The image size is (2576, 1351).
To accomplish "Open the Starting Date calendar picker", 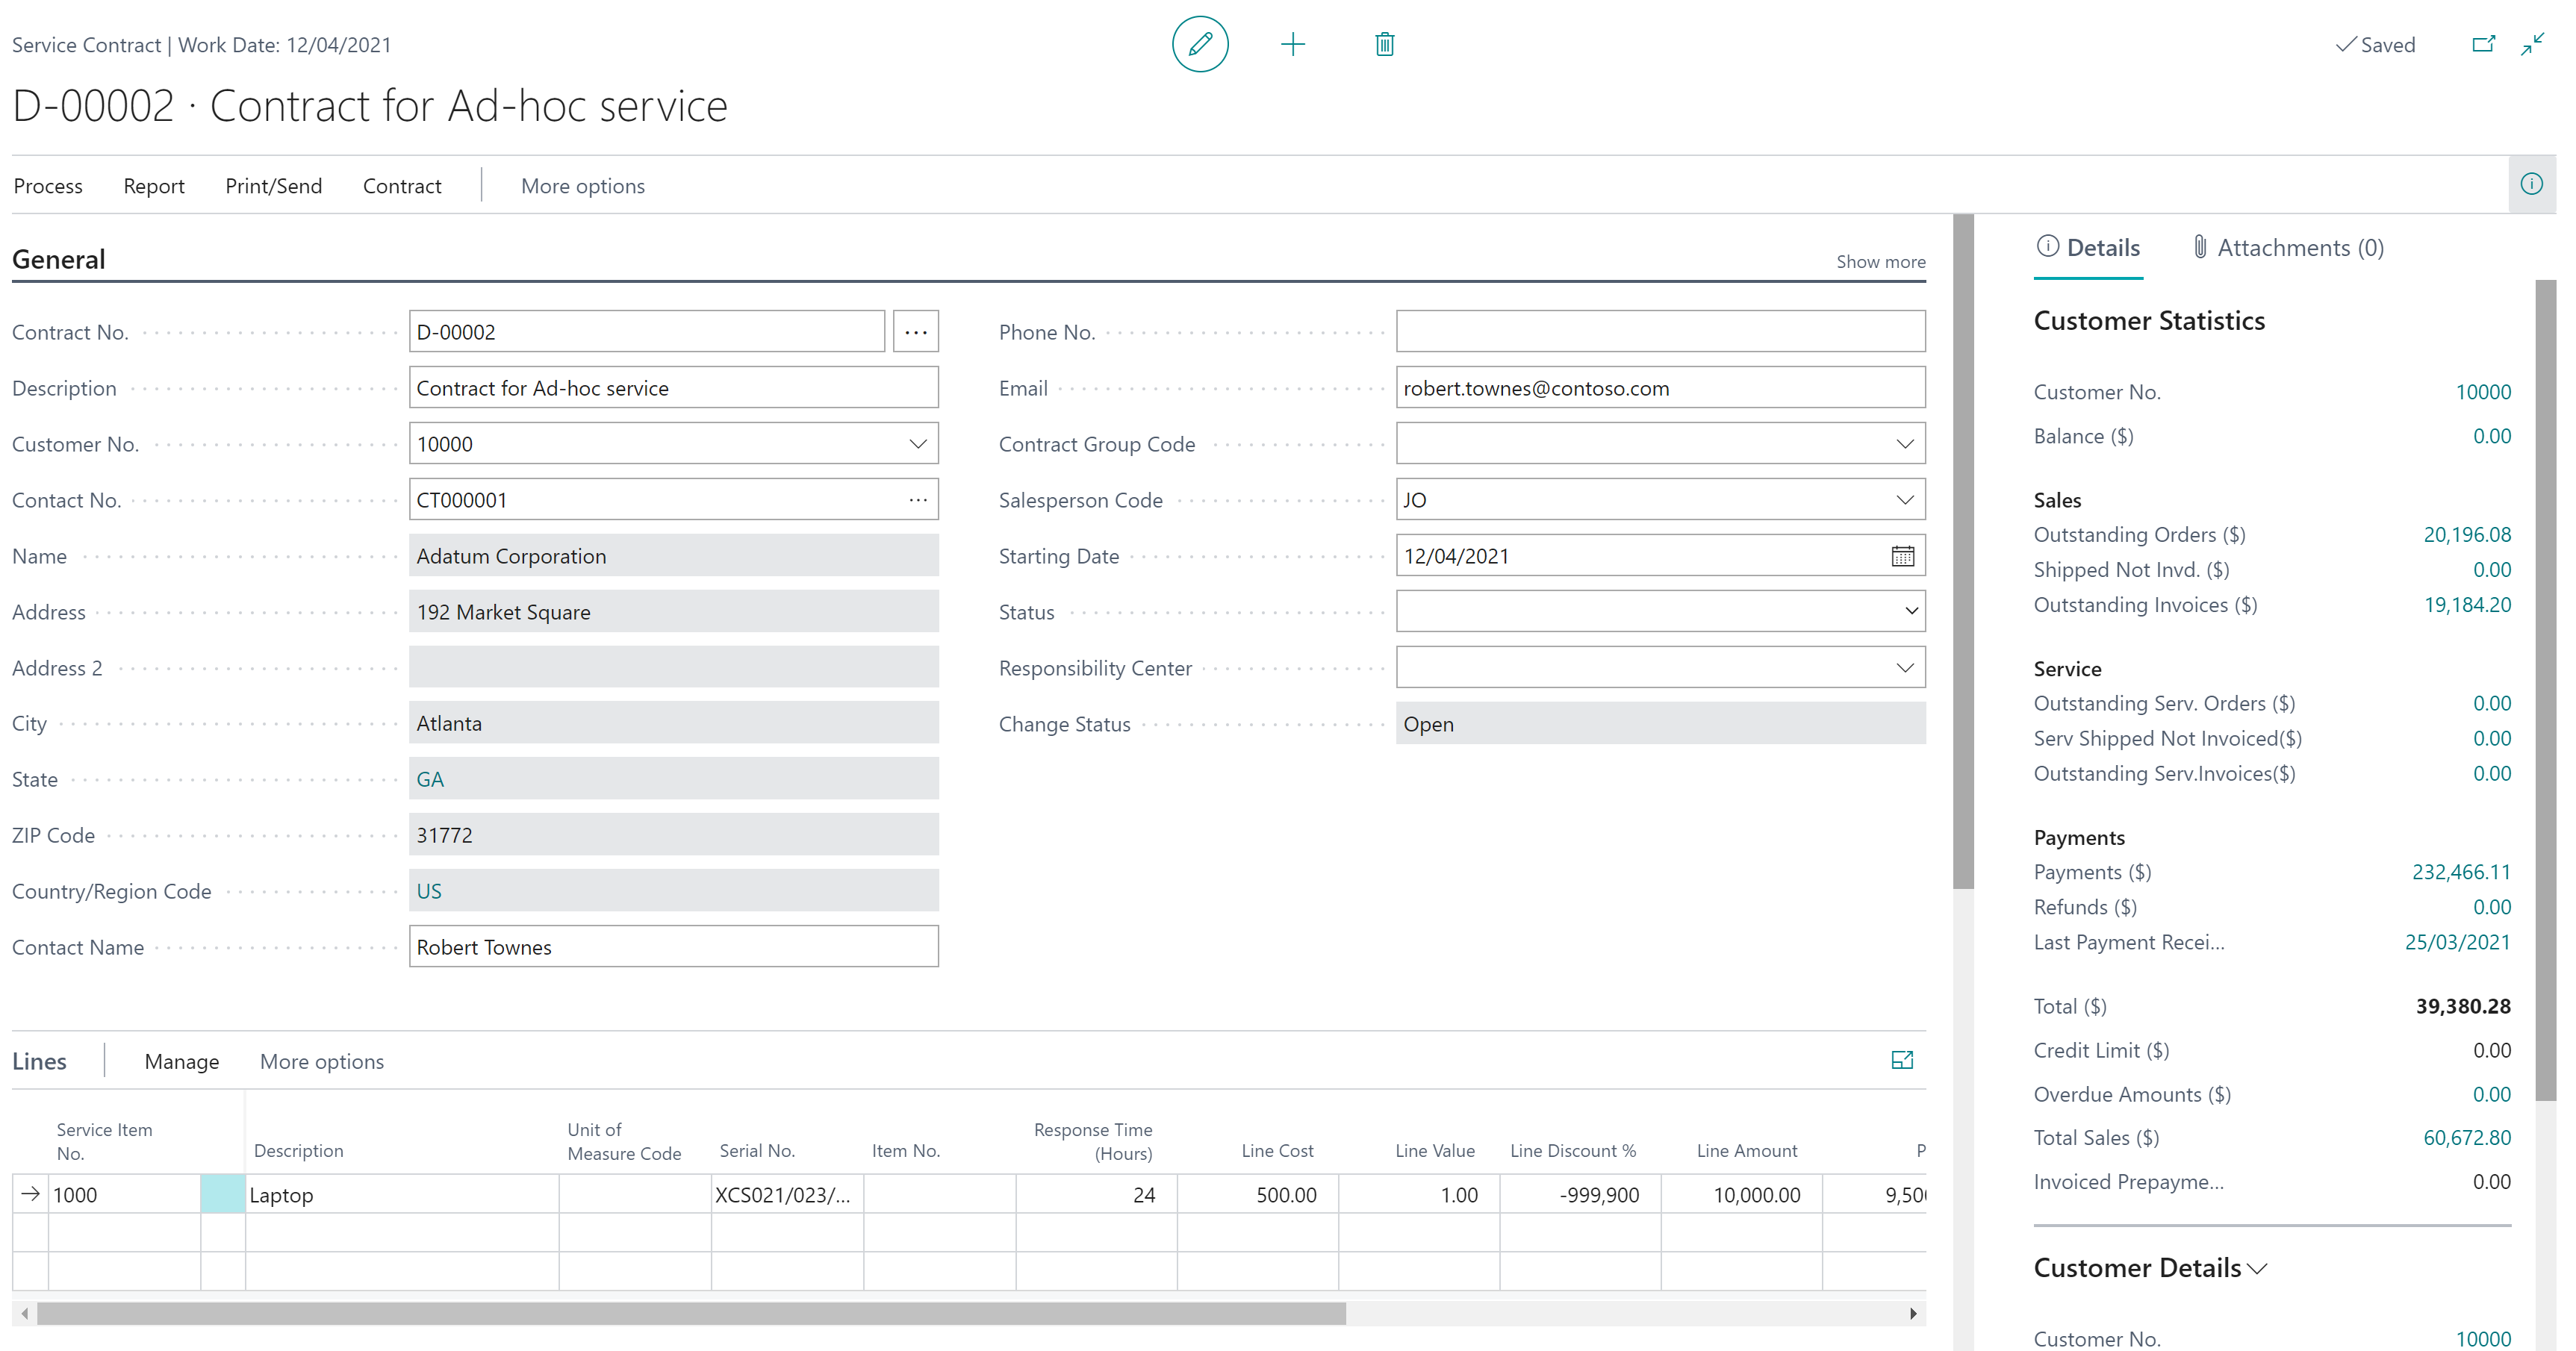I will [x=1903, y=556].
